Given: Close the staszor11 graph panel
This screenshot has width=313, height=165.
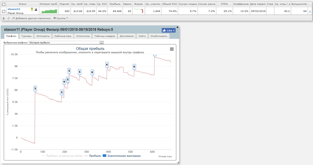Looking at the screenshot, I should point(178,27).
